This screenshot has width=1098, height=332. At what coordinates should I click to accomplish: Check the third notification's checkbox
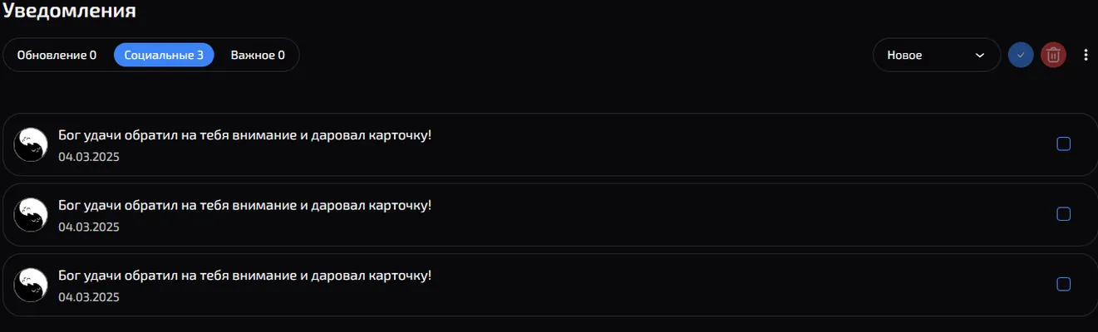(x=1063, y=284)
